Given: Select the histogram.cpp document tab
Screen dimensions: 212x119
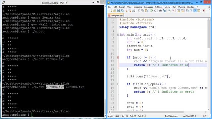Looking at the screenshot, I should [x=116, y=16].
